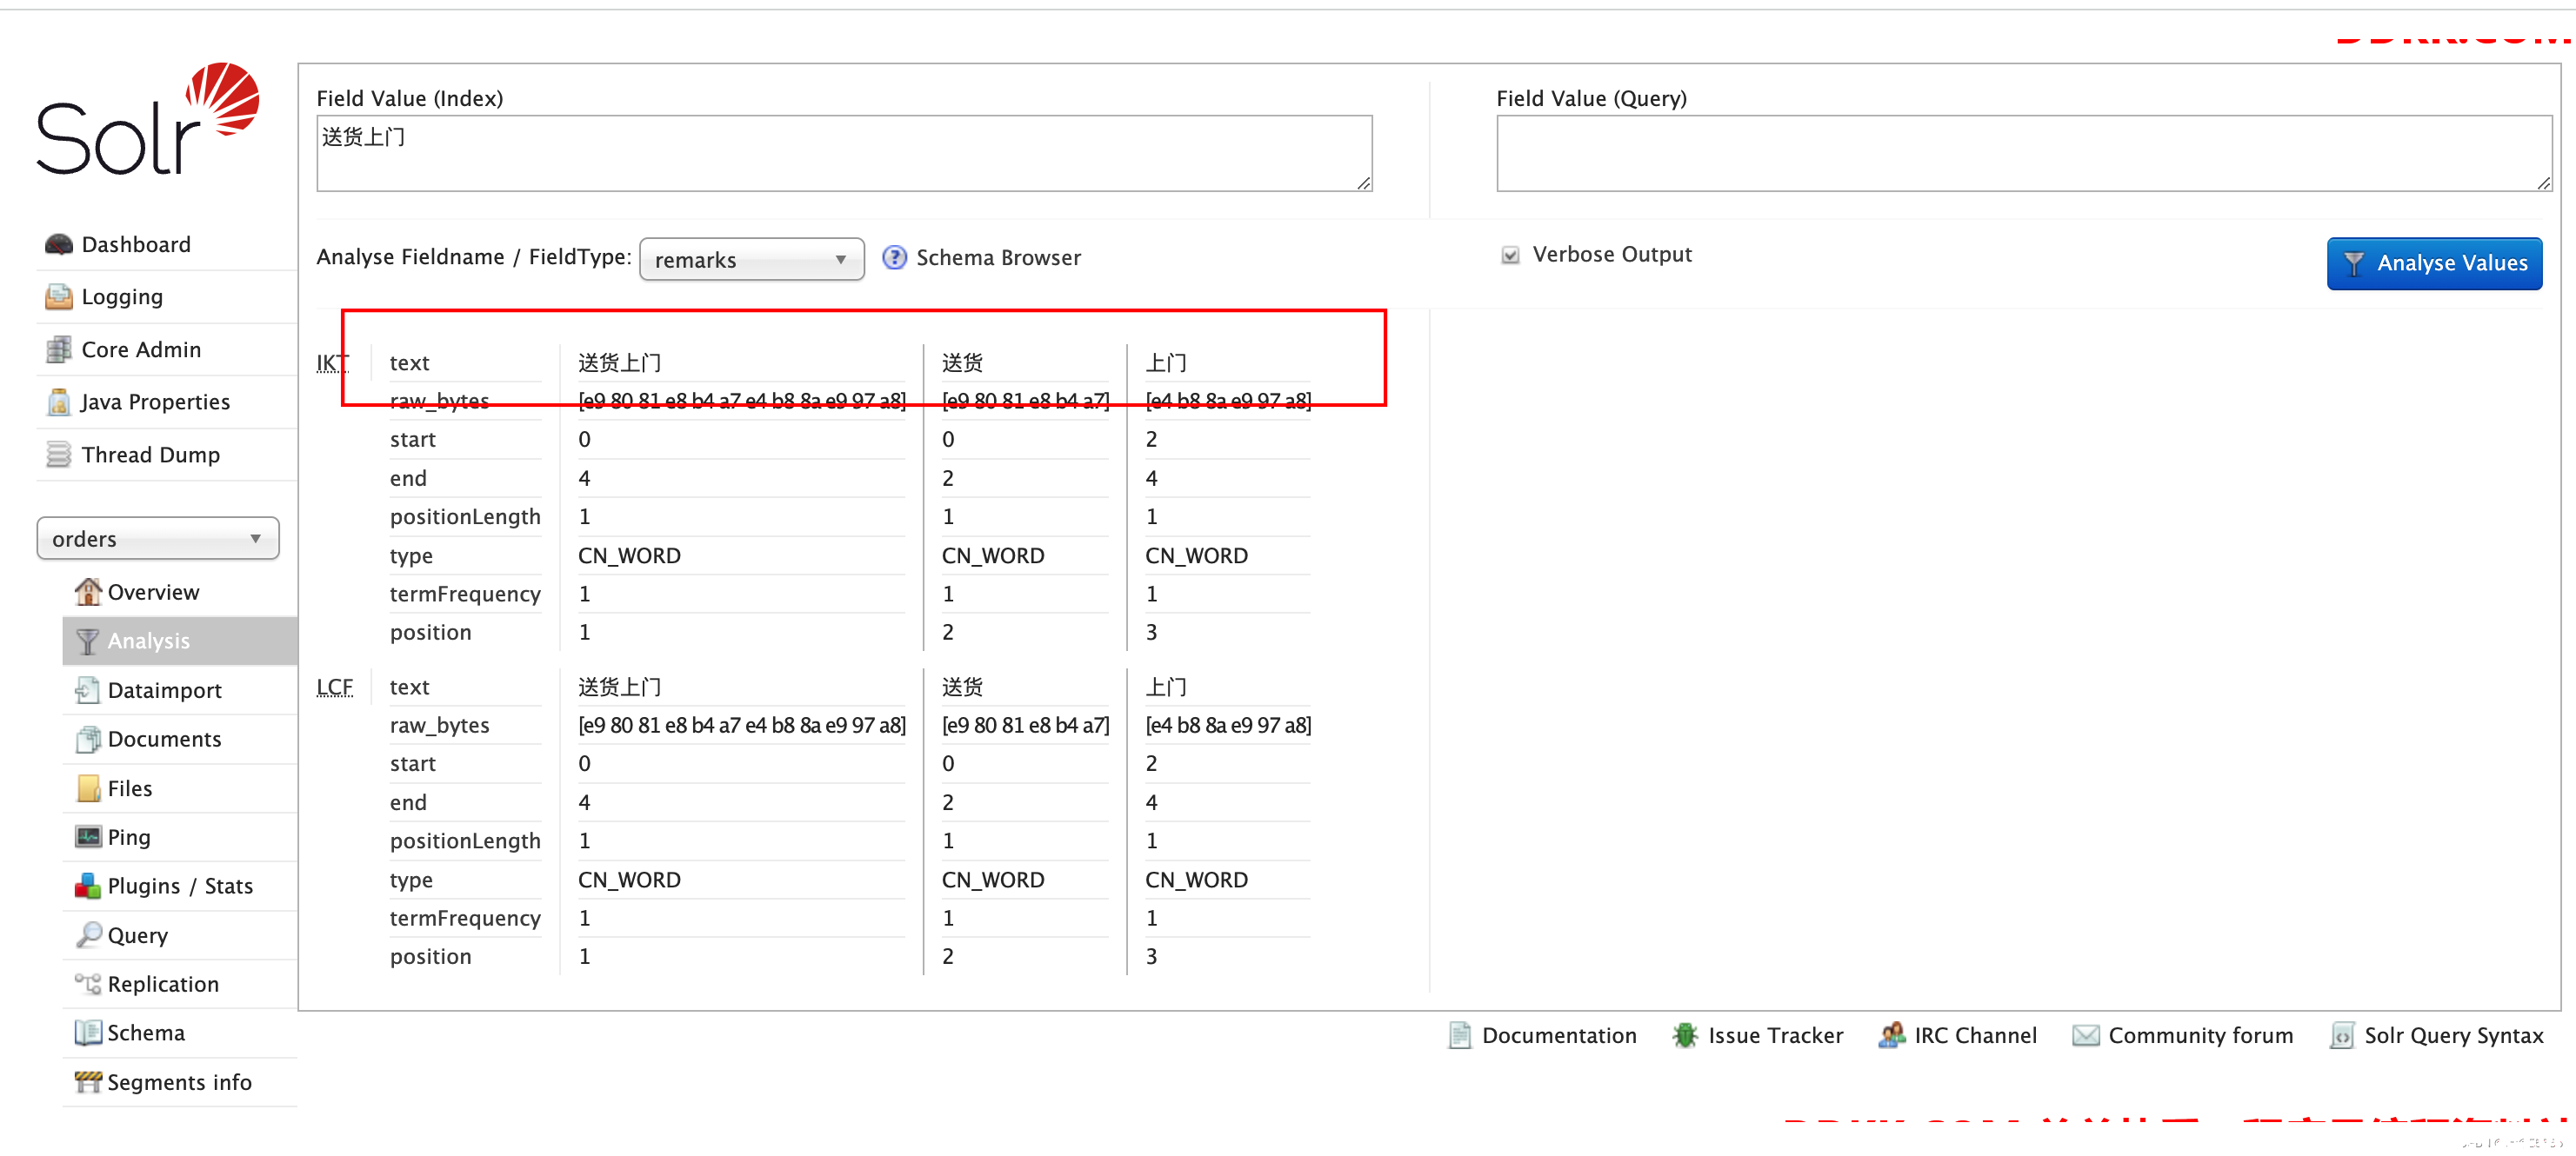Viewport: 2576px width, 1156px height.
Task: Click the Replication icon
Action: point(88,984)
